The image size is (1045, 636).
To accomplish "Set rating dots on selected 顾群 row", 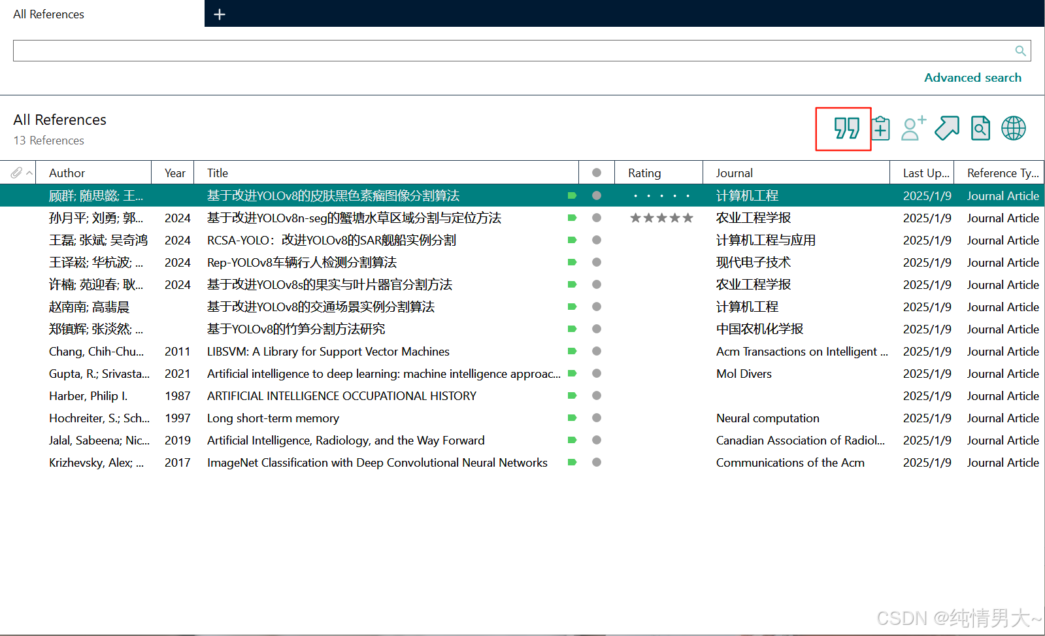I will (x=661, y=195).
